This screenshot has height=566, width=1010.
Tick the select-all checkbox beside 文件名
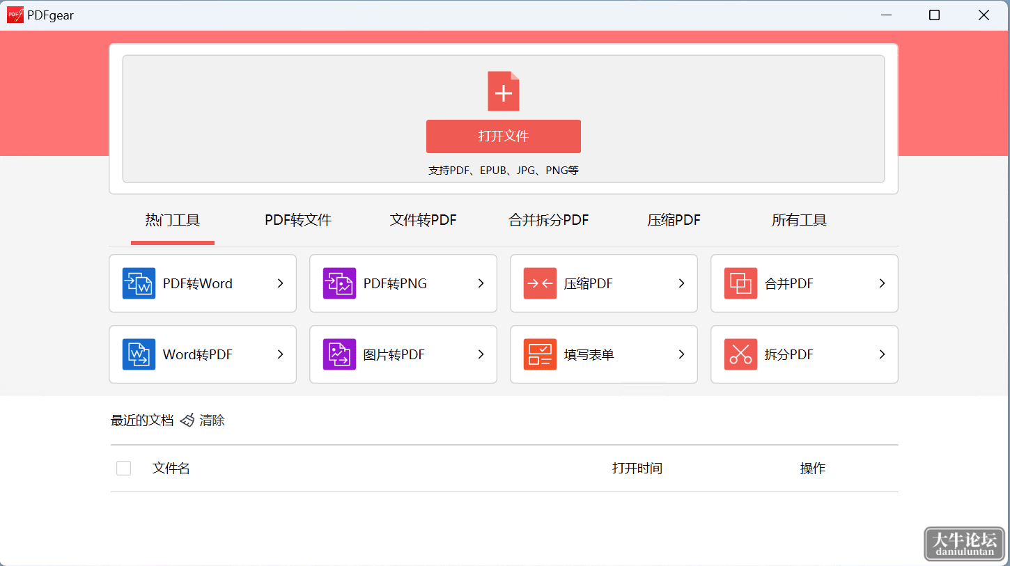pyautogui.click(x=124, y=469)
